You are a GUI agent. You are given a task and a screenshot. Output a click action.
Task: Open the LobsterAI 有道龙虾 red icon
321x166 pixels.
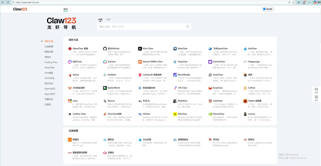click(x=140, y=75)
